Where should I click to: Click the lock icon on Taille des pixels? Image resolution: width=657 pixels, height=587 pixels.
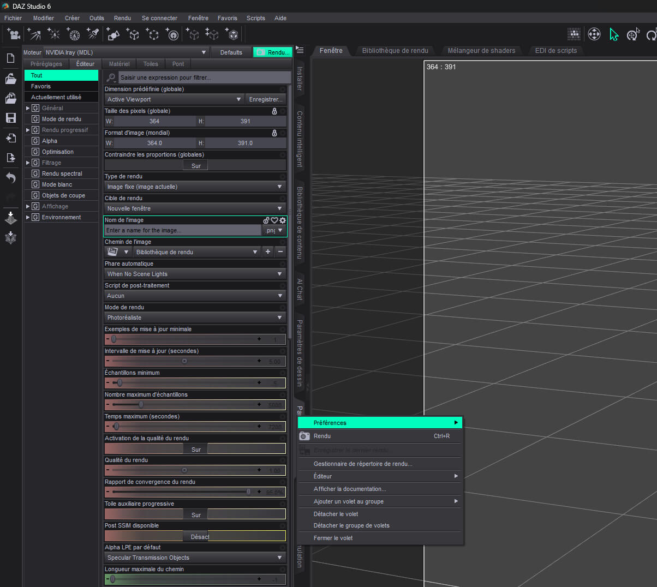click(x=274, y=111)
